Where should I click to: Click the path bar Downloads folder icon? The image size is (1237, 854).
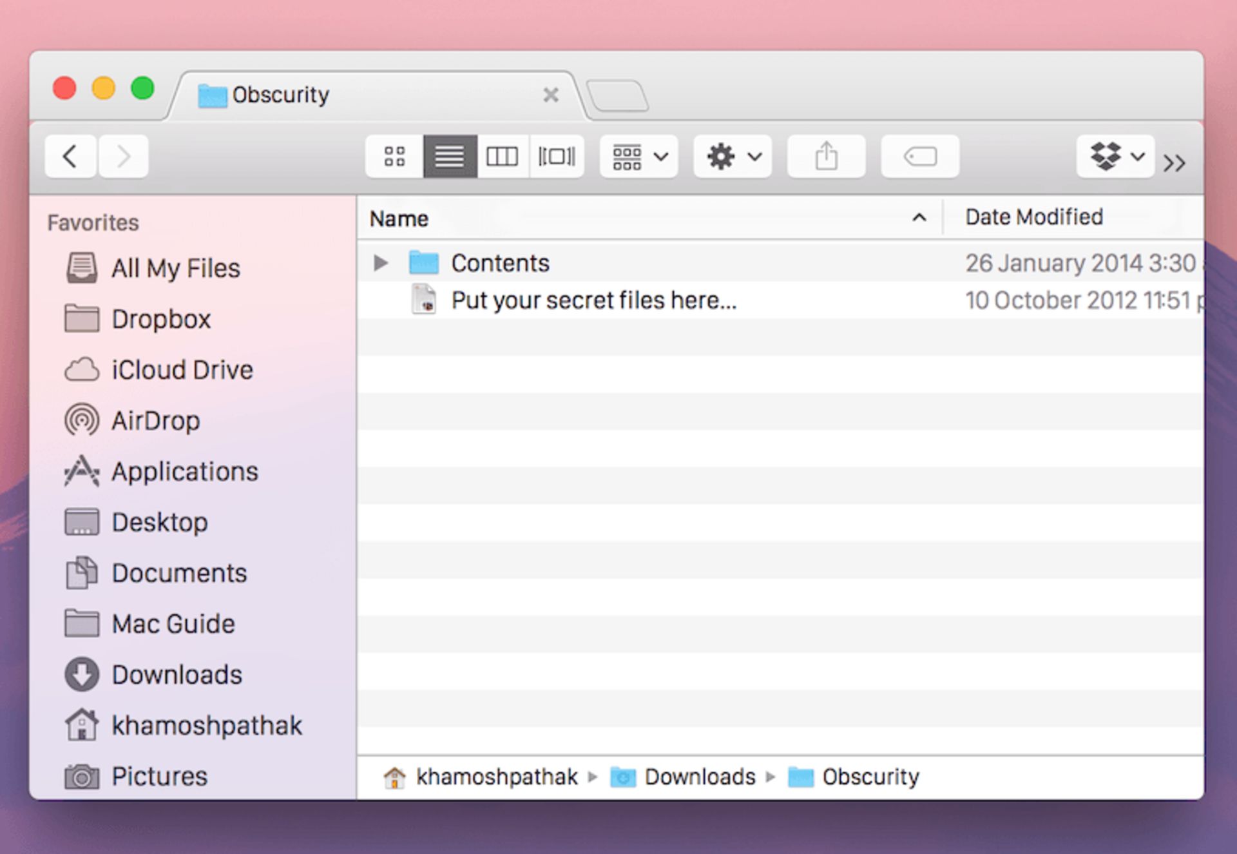click(x=623, y=777)
